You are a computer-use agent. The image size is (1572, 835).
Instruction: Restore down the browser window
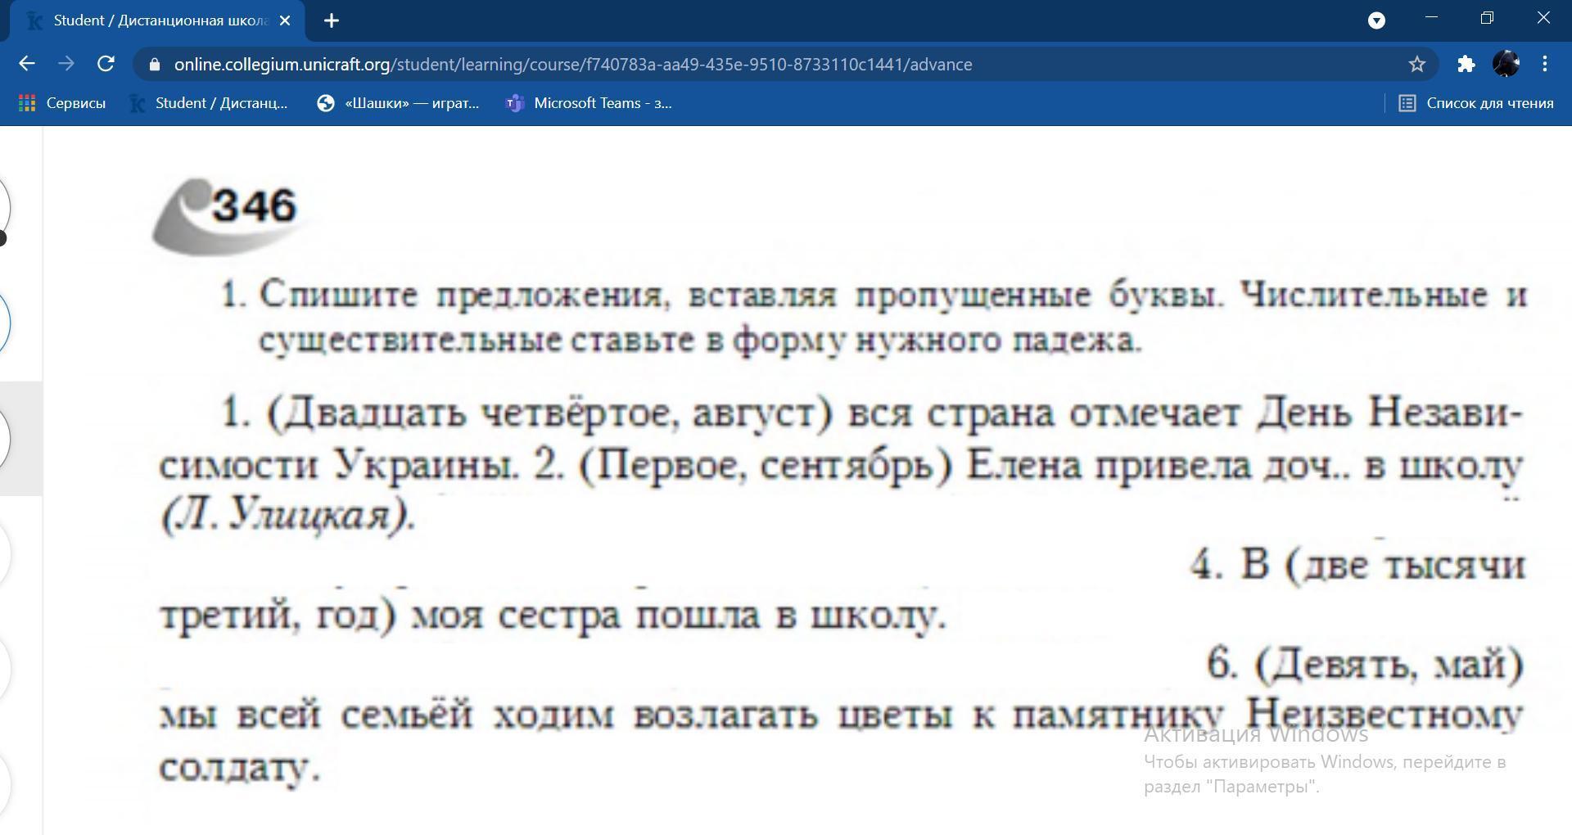click(x=1487, y=17)
